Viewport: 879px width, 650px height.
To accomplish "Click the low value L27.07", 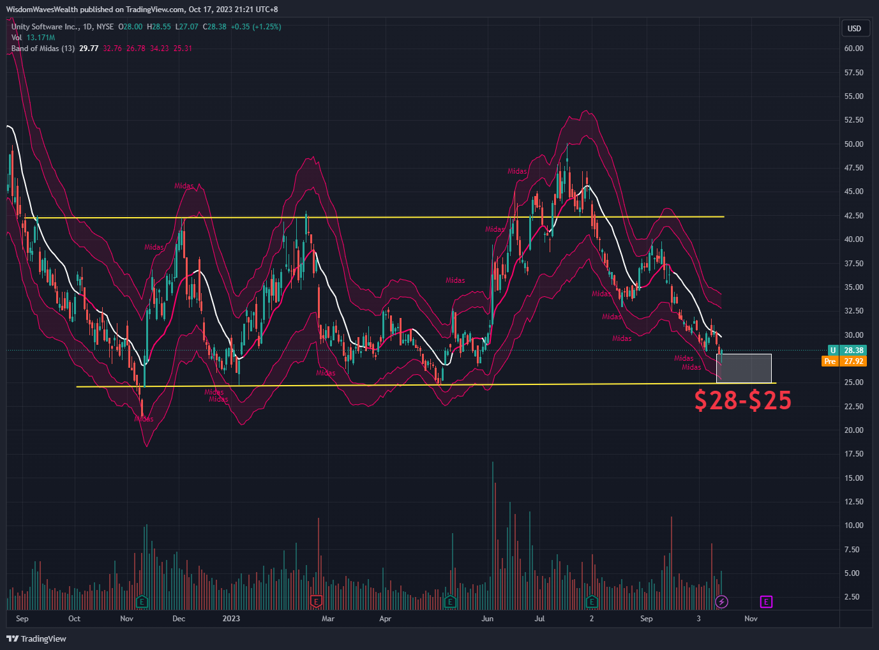I will pos(187,27).
